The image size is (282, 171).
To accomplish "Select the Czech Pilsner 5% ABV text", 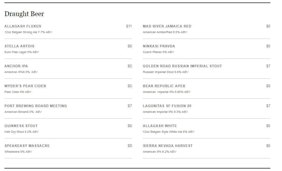I will click(x=158, y=52).
